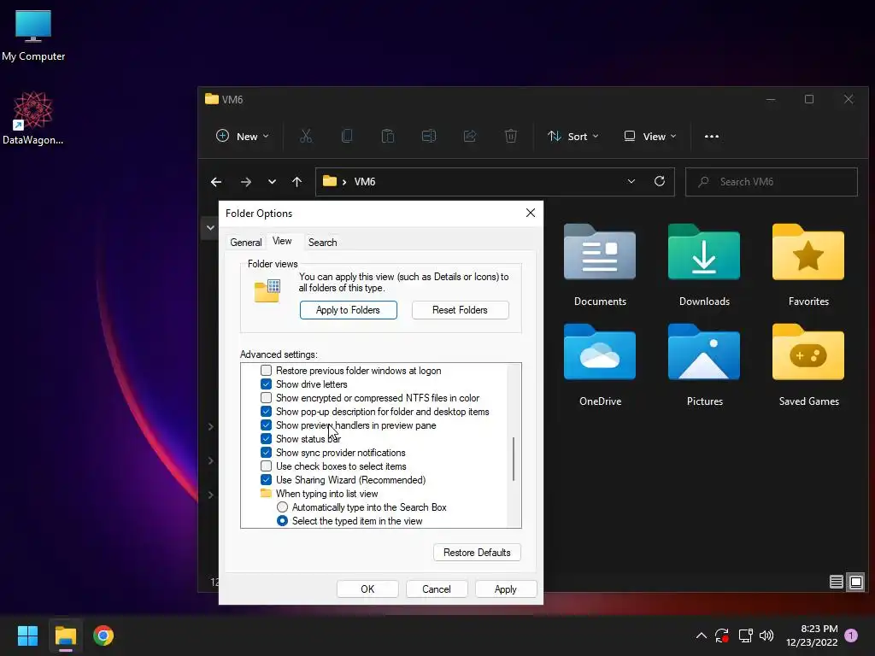The width and height of the screenshot is (875, 656).
Task: Select the View tab in Folder Options
Action: [282, 241]
